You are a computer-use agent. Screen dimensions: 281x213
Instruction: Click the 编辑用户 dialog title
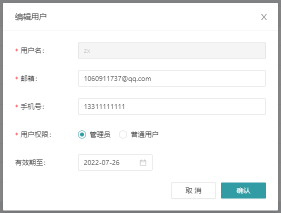pos(30,17)
